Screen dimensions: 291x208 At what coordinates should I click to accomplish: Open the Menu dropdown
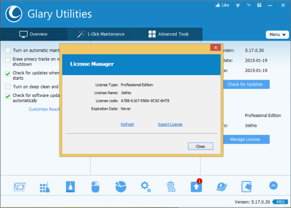[277, 35]
